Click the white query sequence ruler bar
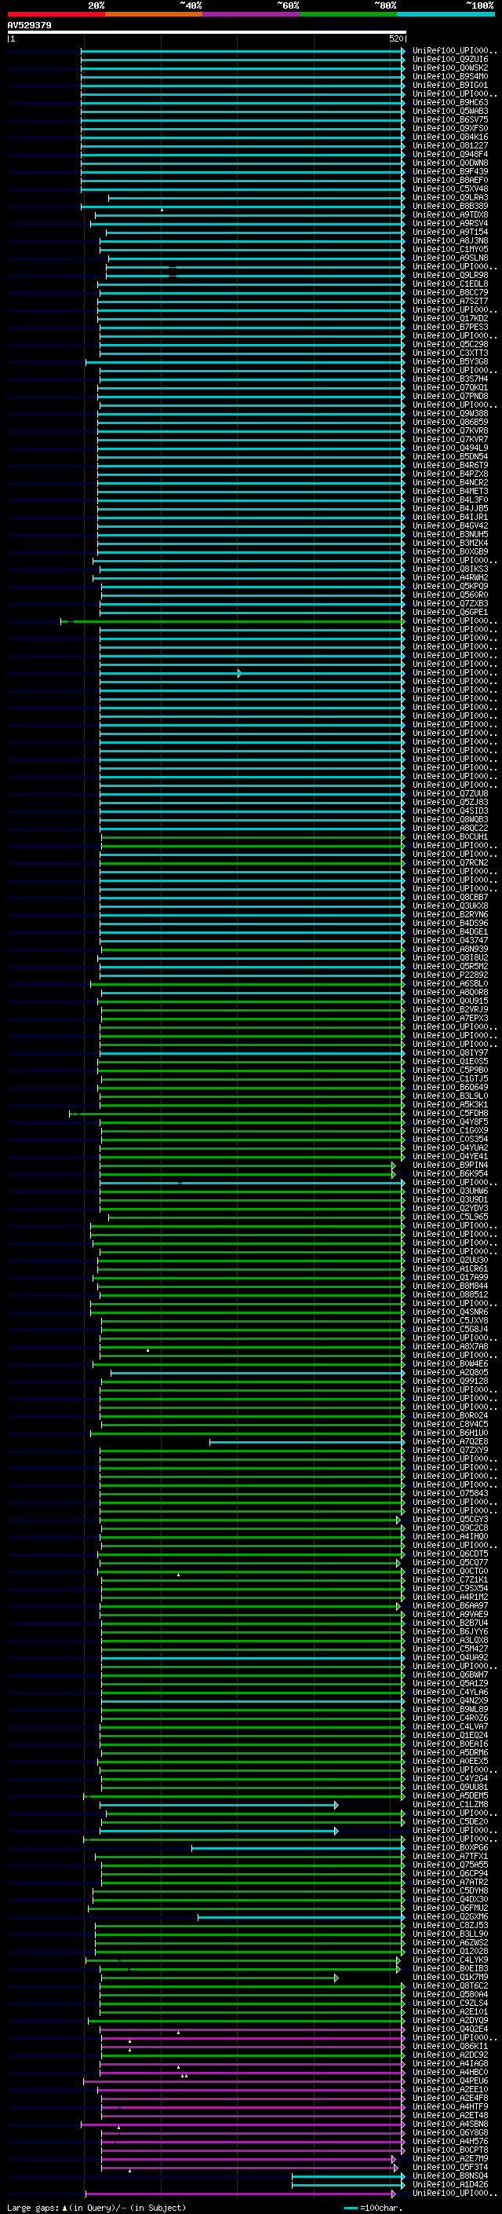 [207, 33]
